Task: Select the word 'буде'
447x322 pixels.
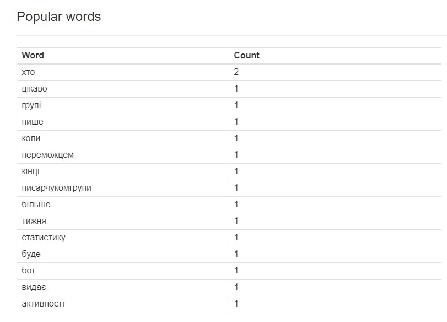Action: [31, 254]
